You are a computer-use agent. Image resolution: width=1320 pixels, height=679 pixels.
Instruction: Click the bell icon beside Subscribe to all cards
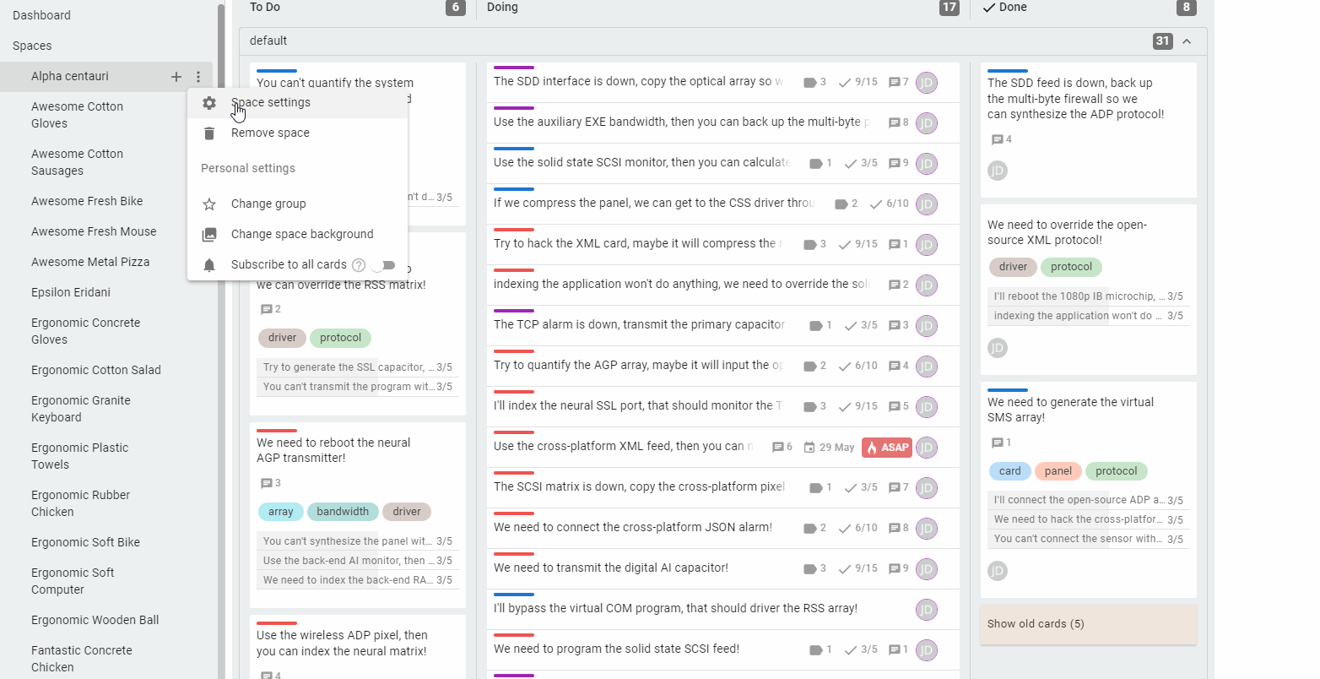coord(208,264)
